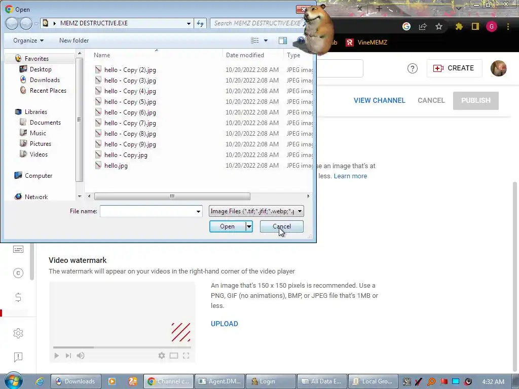Open the VineMEMZ bookmark
Viewport: 519px width, 389px height.
point(366,43)
